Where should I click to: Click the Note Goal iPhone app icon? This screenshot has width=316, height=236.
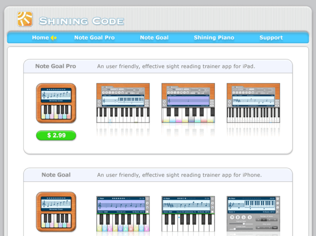(x=56, y=212)
